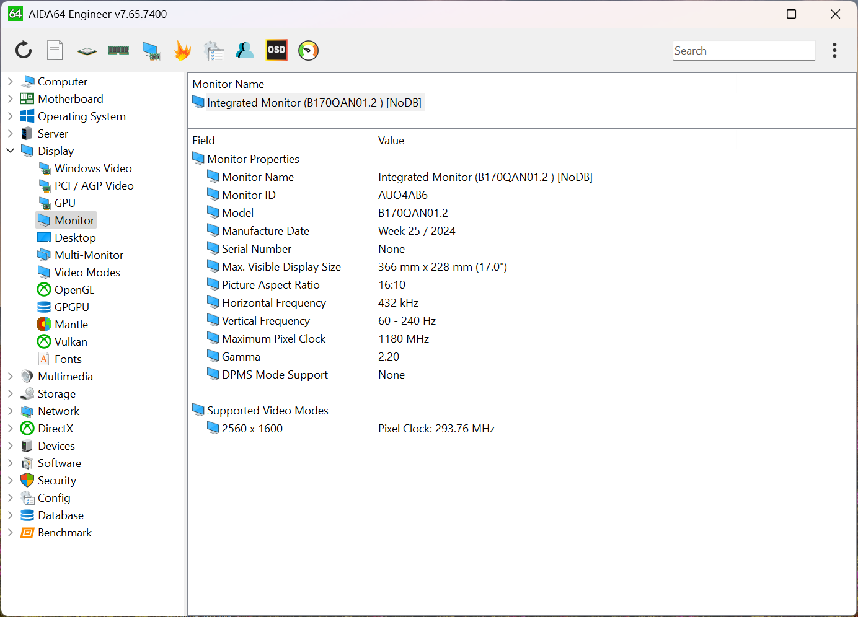This screenshot has width=858, height=617.
Task: Open the Fonts tree item
Action: (68, 359)
